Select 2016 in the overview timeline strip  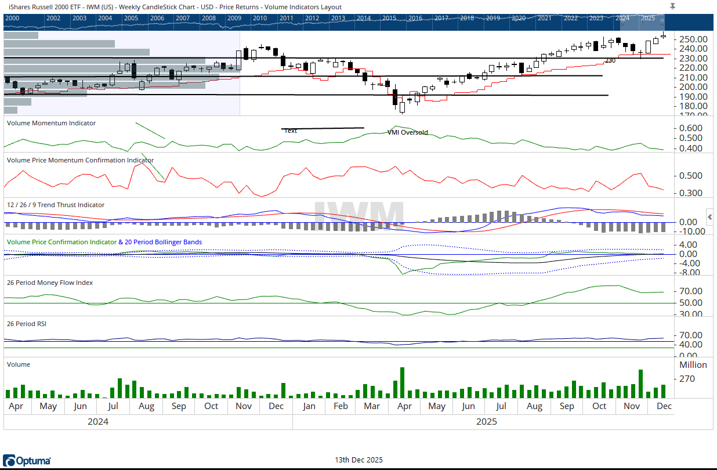[415, 18]
